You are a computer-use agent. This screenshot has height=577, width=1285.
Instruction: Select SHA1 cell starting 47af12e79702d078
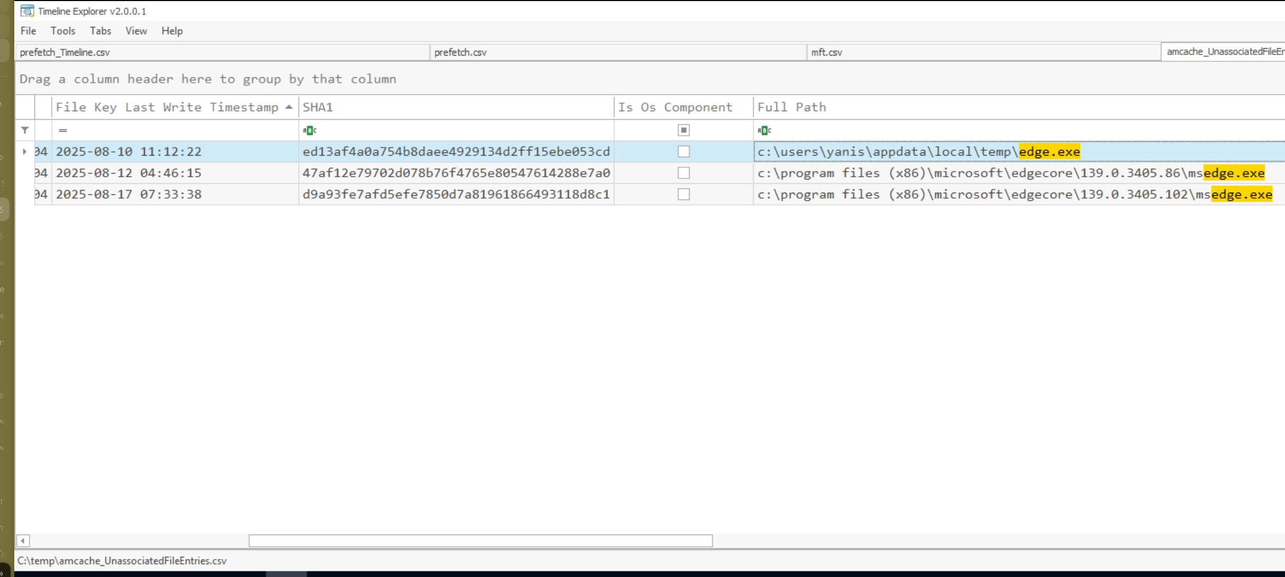pos(456,173)
